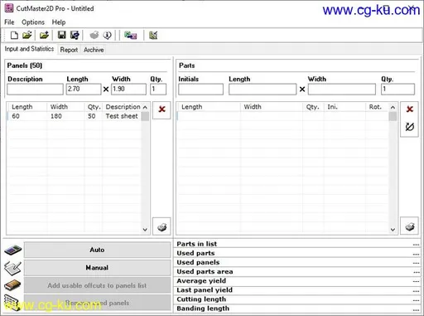Viewport: 424px width, 316px height.
Task: Click panel Length field showing 2.70
Action: coord(84,90)
